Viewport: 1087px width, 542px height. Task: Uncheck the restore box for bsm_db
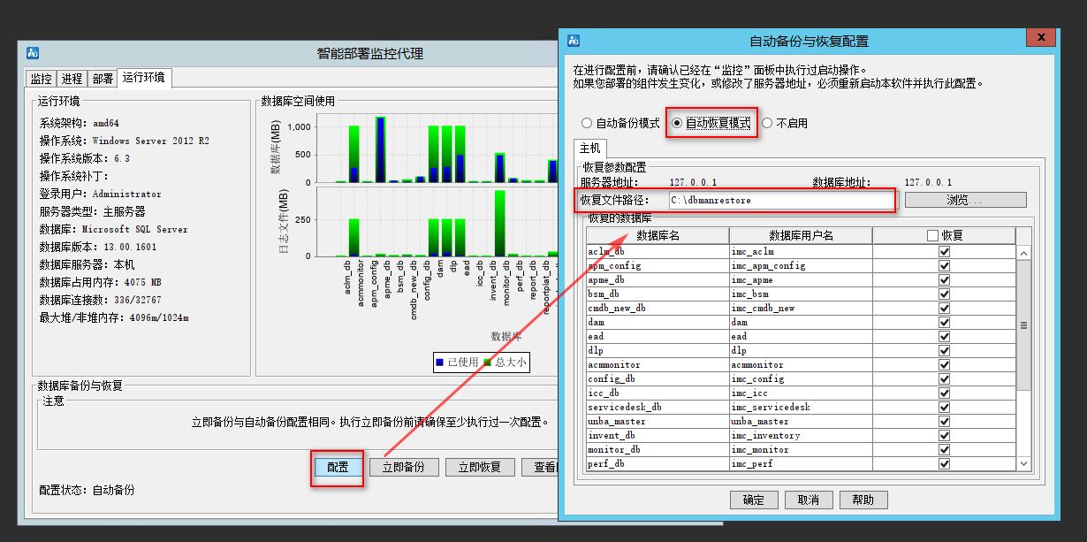coord(944,294)
